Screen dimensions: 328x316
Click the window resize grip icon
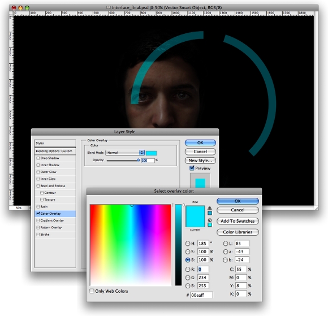pos(316,207)
